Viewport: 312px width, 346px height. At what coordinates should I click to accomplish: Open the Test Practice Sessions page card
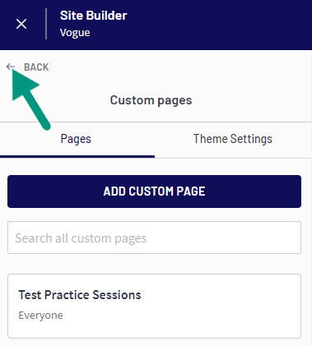[154, 306]
